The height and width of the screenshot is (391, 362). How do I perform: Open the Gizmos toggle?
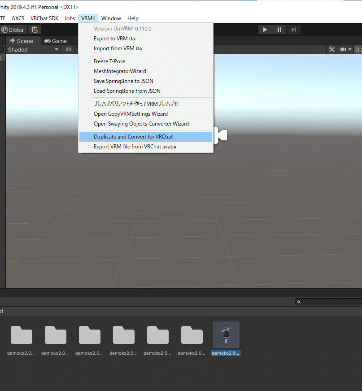pyautogui.click(x=358, y=49)
